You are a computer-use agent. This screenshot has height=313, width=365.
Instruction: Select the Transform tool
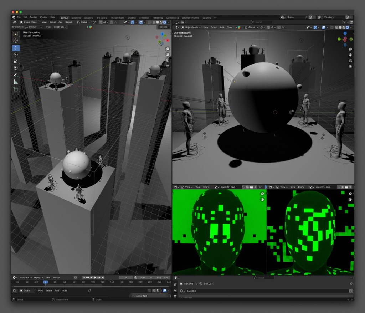click(16, 68)
